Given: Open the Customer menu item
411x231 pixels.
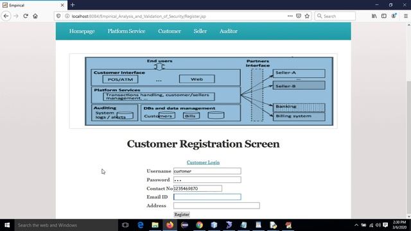Looking at the screenshot, I should [x=170, y=31].
